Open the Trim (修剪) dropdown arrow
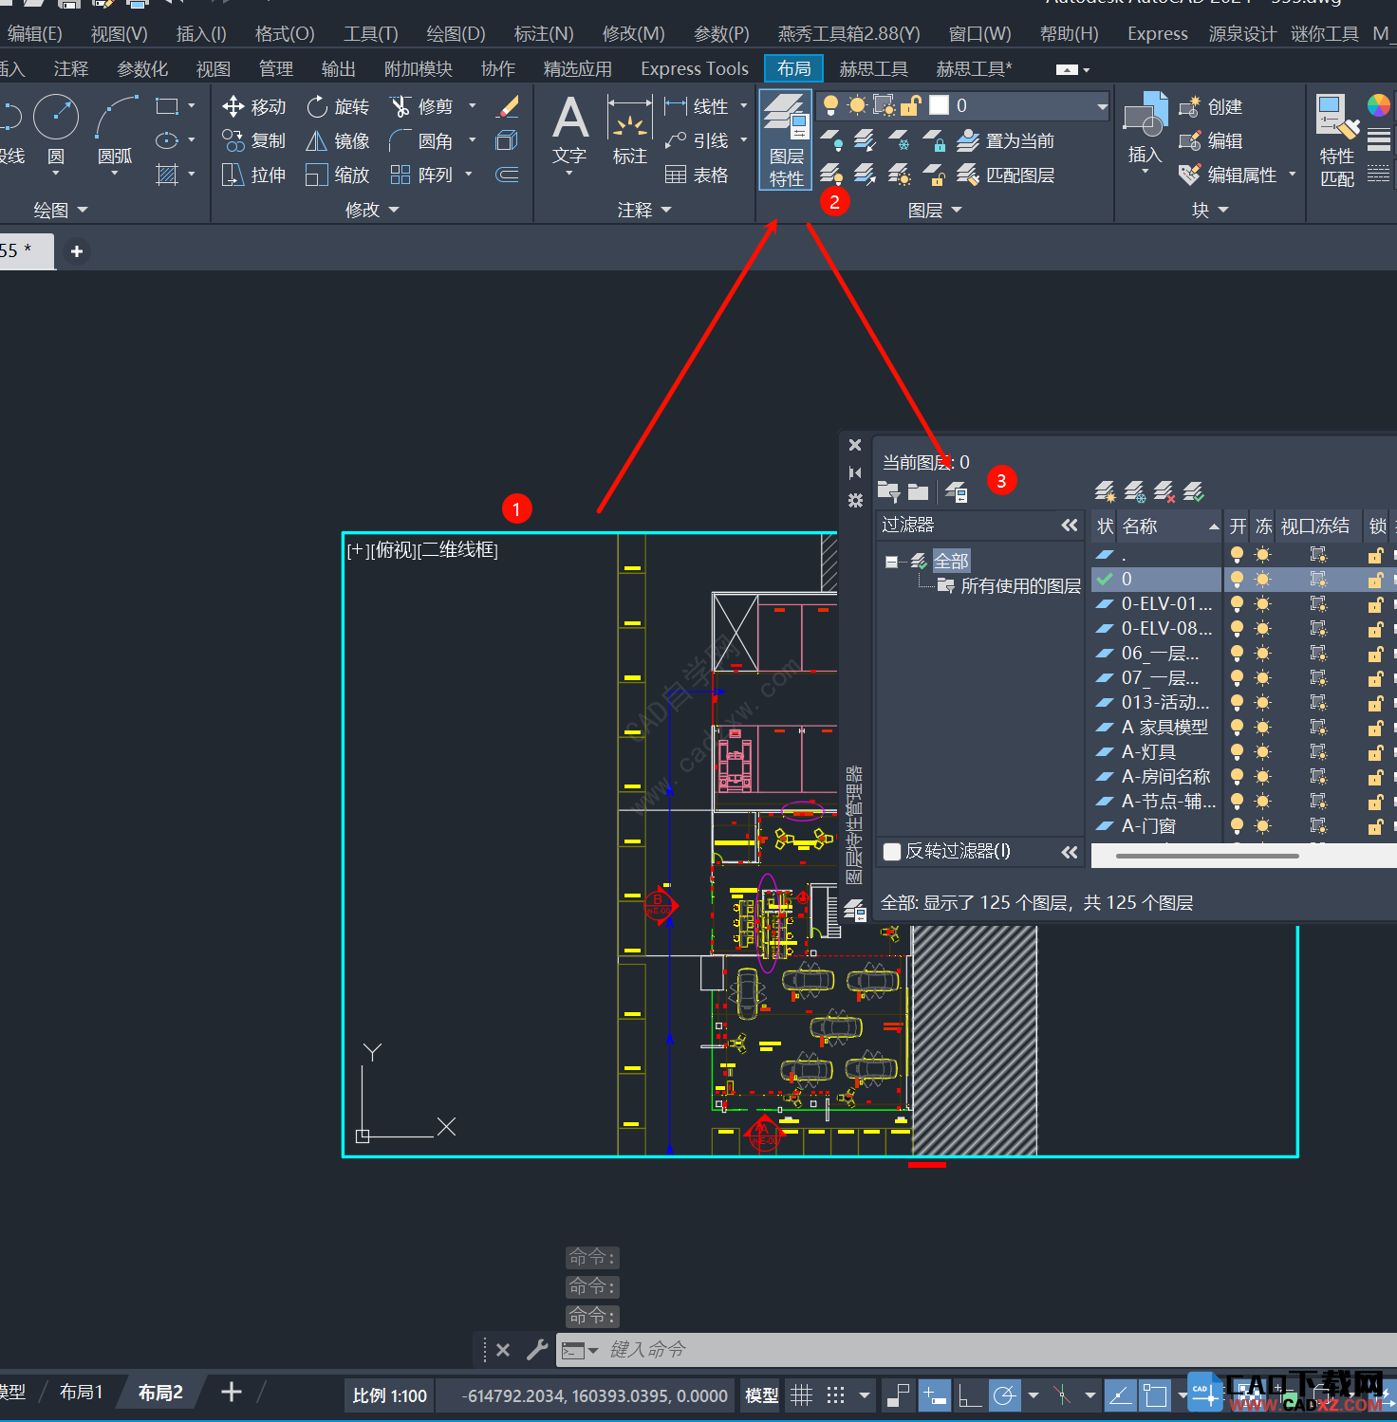1397x1422 pixels. [x=472, y=106]
